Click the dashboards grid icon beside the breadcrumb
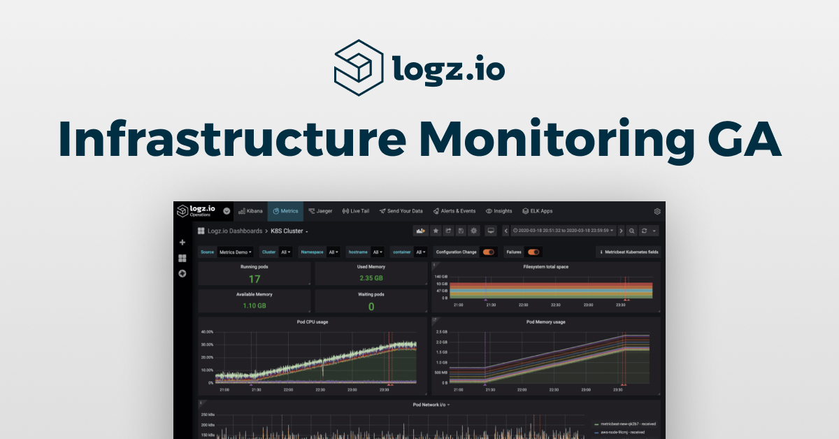This screenshot has width=839, height=439. pos(201,231)
